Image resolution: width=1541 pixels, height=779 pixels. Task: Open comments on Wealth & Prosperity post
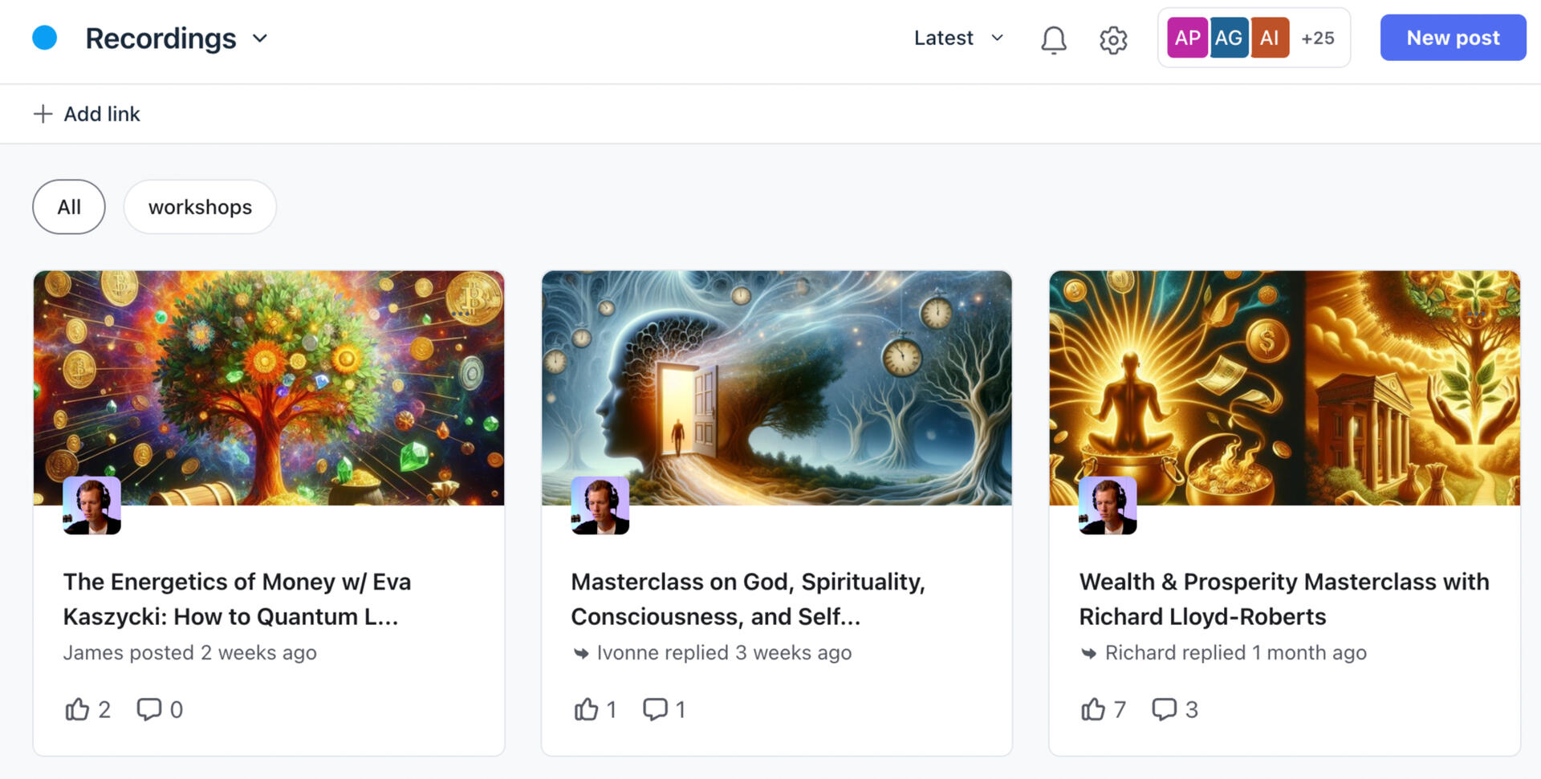[x=1164, y=709]
